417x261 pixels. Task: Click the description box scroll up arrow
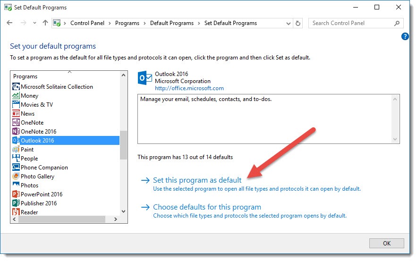tap(395, 99)
